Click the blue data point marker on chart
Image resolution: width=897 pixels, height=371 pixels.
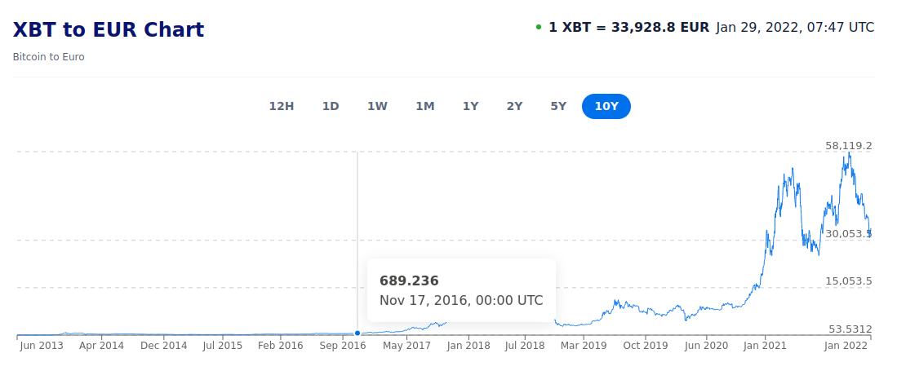[x=357, y=333]
